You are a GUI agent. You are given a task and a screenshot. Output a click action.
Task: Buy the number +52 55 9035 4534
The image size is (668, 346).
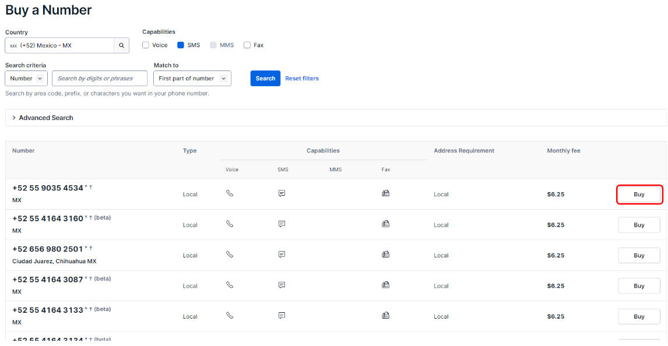tap(639, 195)
